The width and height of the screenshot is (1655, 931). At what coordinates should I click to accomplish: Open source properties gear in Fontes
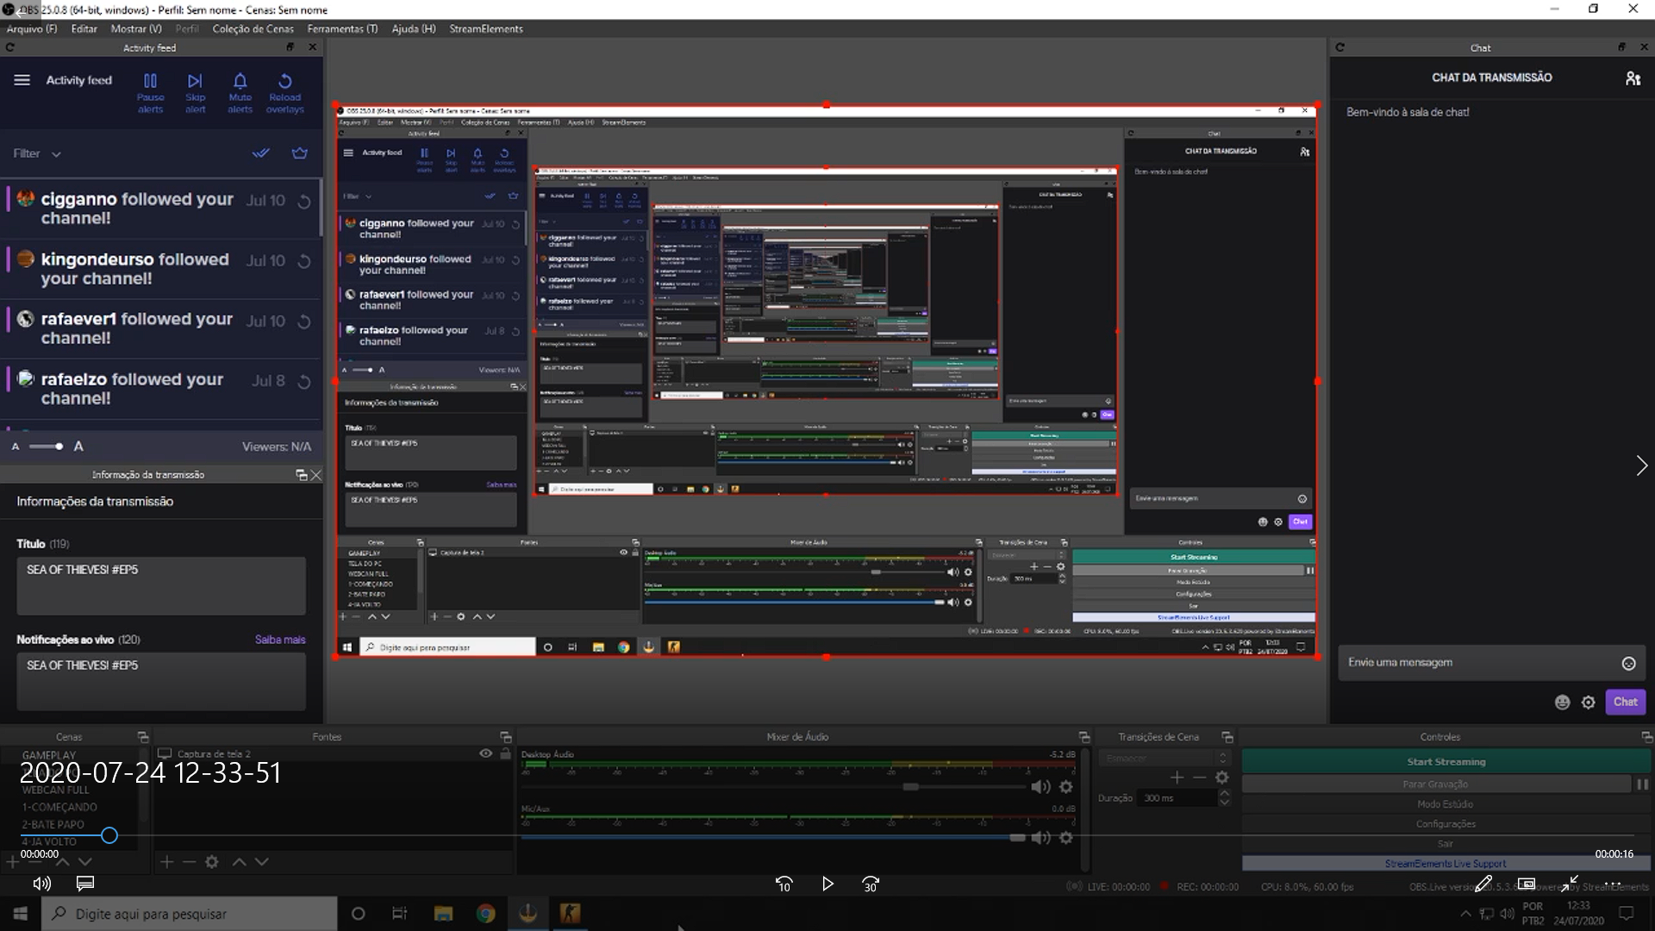(211, 862)
